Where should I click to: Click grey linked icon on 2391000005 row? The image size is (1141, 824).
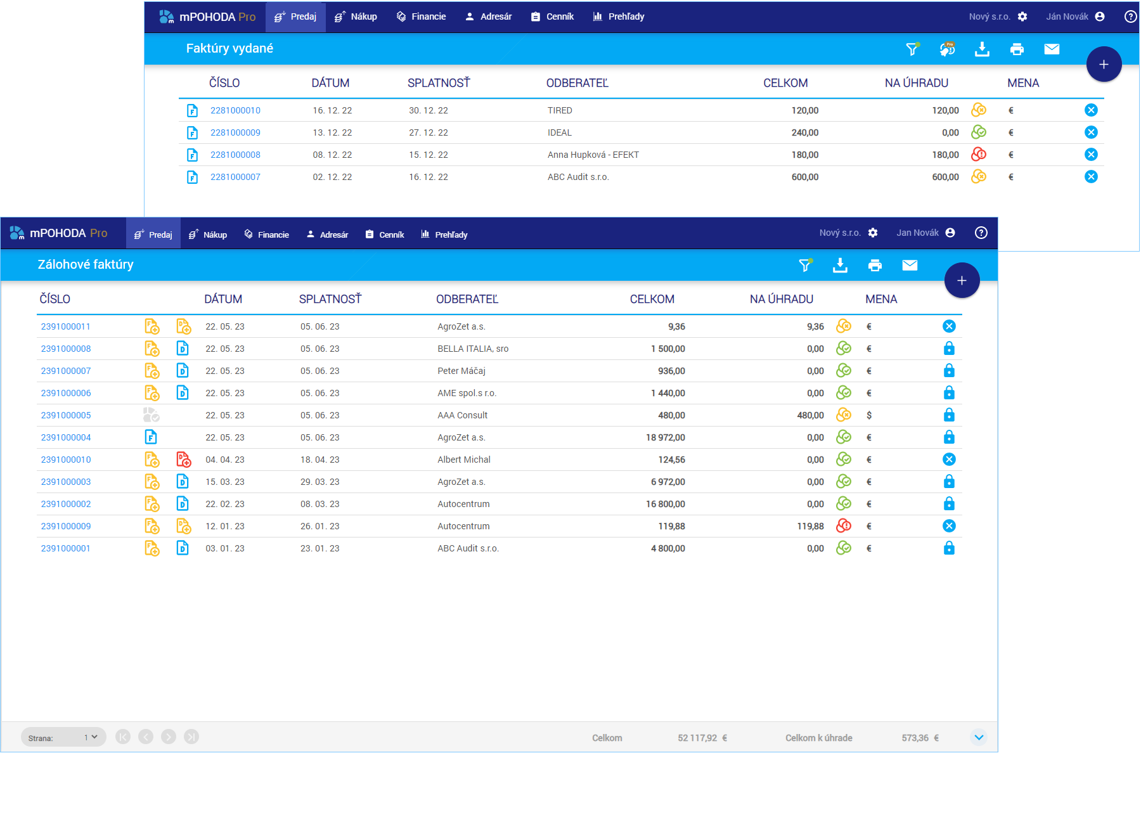pos(151,415)
